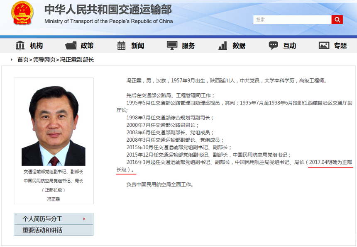Screen dimensions: 357x247
Task: Click the 政策 folder icon
Action: 71,46
